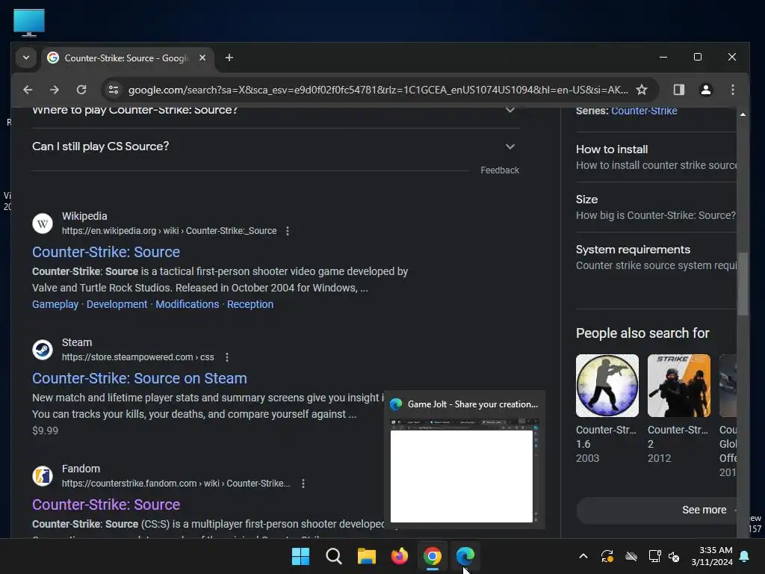This screenshot has height=574, width=765.
Task: Open Counter-Strike: Source on Steam link
Action: pos(140,378)
